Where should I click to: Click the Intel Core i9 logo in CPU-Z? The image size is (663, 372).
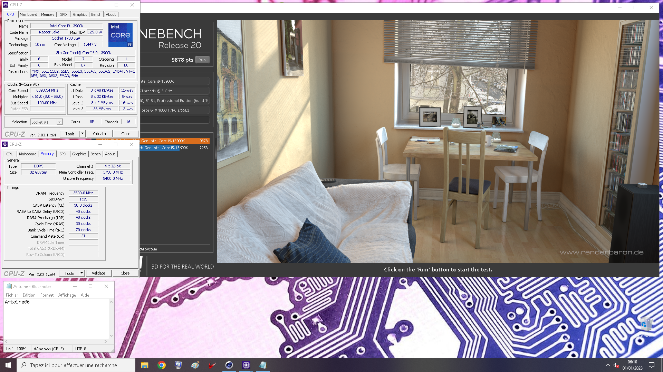coord(121,35)
